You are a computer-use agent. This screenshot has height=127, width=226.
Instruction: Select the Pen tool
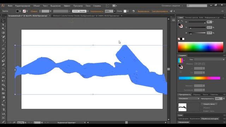point(3,37)
